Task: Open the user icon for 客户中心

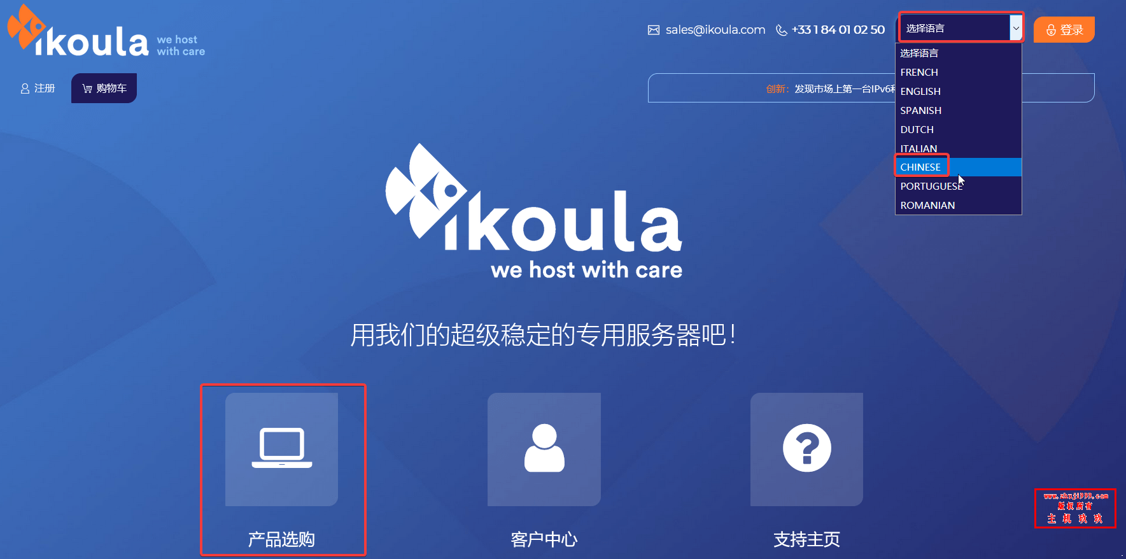Action: coord(544,449)
